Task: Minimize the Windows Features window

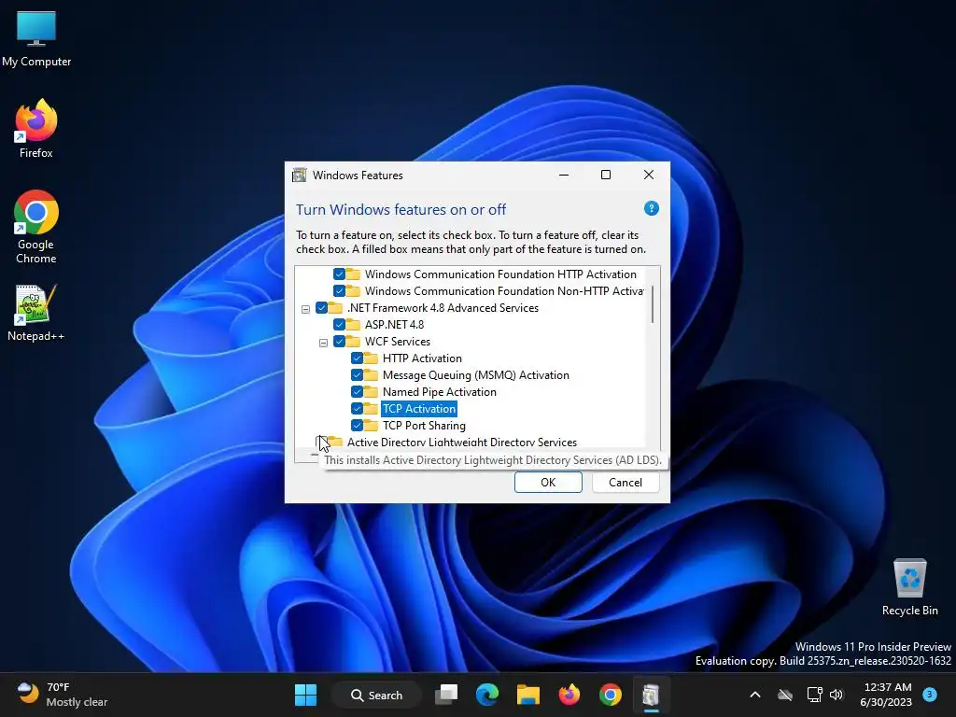Action: 564,175
